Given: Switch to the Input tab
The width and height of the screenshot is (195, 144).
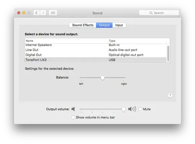Looking at the screenshot, I should (119, 25).
